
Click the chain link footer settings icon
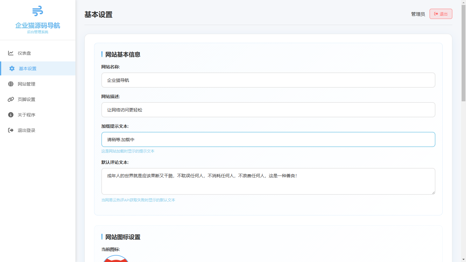click(x=11, y=99)
